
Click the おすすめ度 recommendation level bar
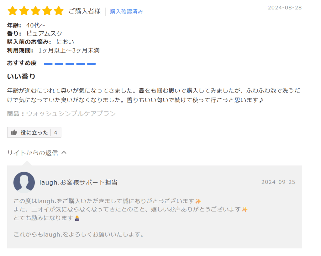70,64
